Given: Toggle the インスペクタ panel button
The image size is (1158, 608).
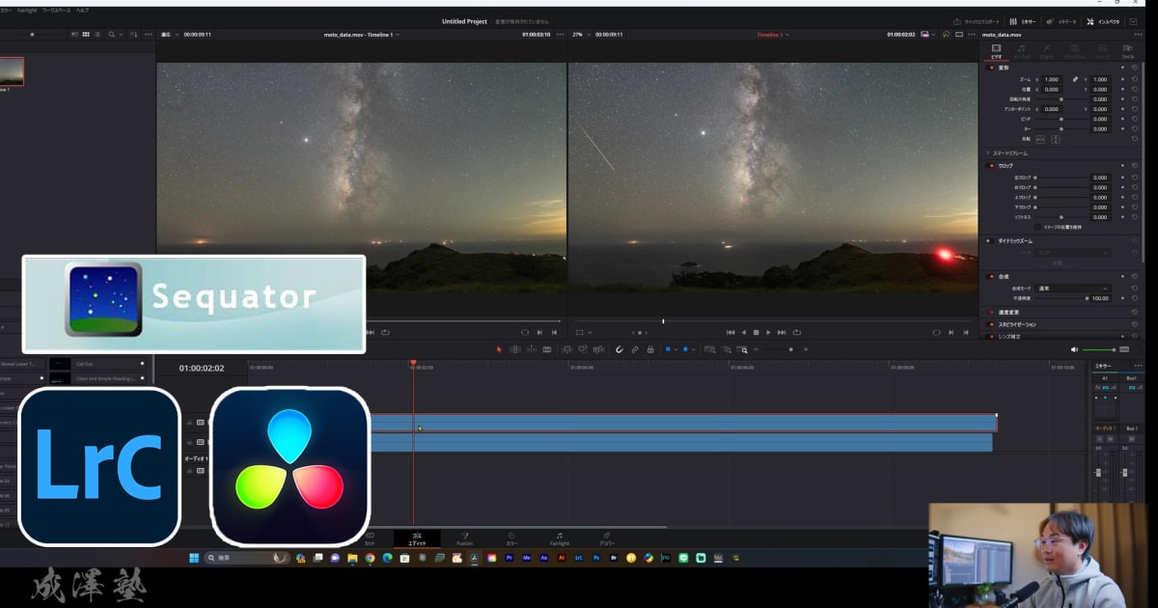Looking at the screenshot, I should (1103, 21).
